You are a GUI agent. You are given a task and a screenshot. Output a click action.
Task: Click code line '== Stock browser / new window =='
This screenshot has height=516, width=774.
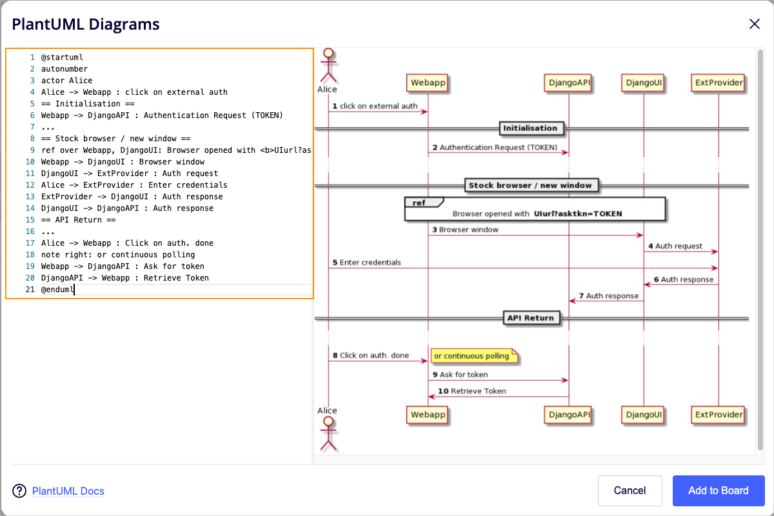click(115, 139)
